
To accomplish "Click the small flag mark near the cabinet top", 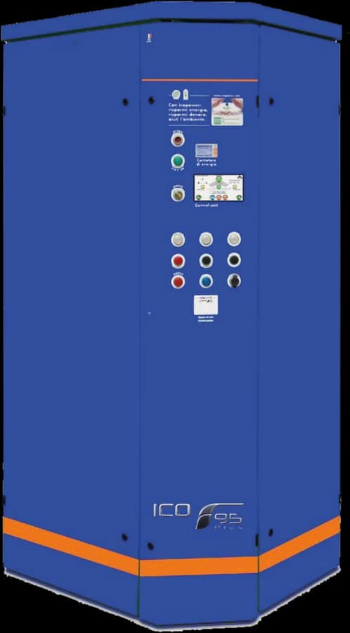I will pos(149,39).
